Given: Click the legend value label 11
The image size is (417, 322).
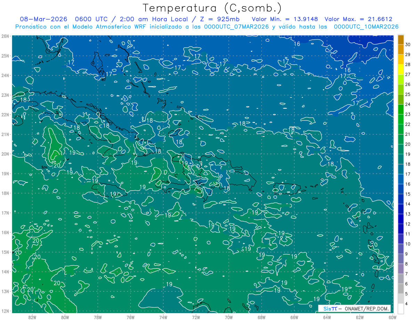Looking at the screenshot, I should click(408, 233).
